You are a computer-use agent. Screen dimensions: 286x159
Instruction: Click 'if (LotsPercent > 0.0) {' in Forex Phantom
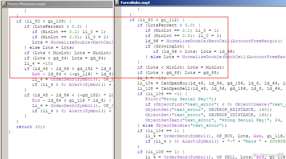click(56, 26)
